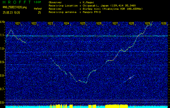
Task: Select the Chigasaki, Japan location value
Action: [x=109, y=5]
